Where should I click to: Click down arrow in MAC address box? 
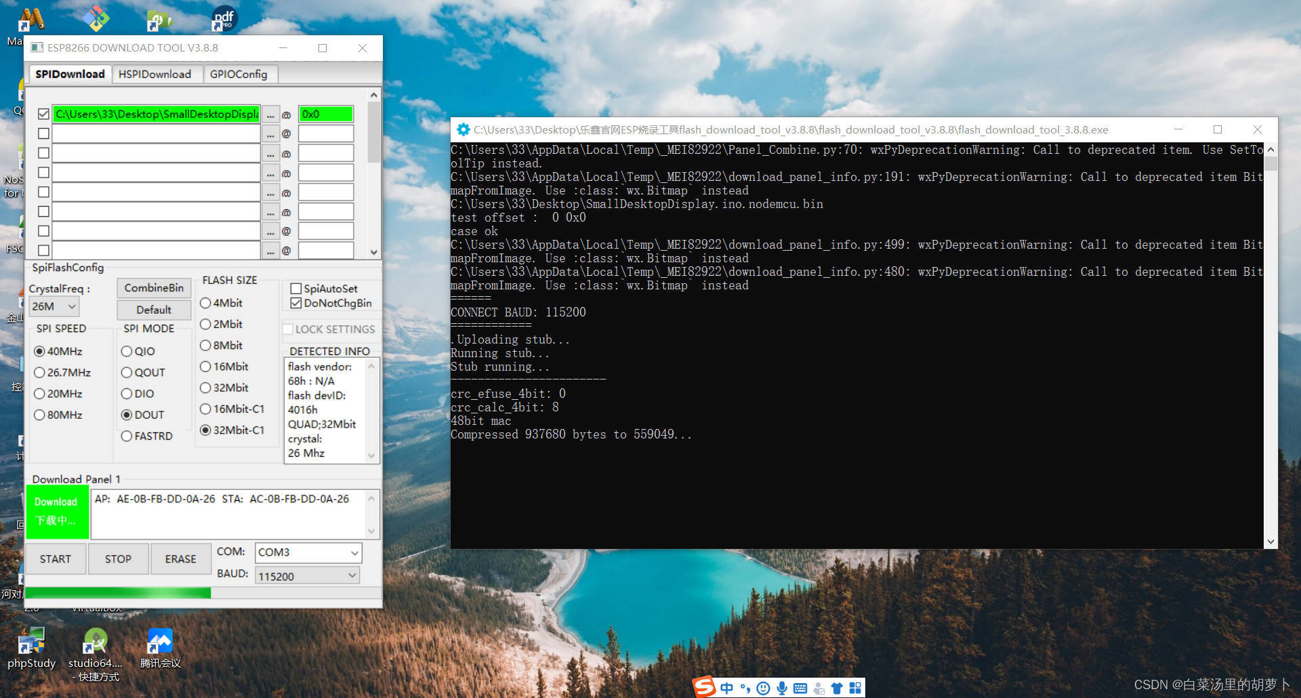(x=371, y=531)
